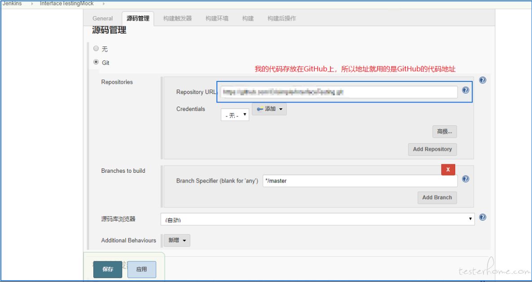Expand the 添加 credentials dropdown
Viewport: 532px width, 282px height.
[269, 109]
